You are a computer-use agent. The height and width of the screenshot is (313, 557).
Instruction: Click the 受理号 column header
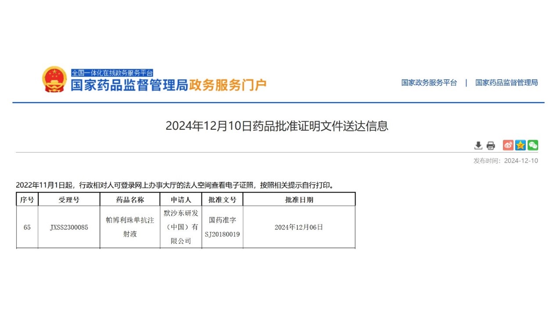[x=69, y=199]
